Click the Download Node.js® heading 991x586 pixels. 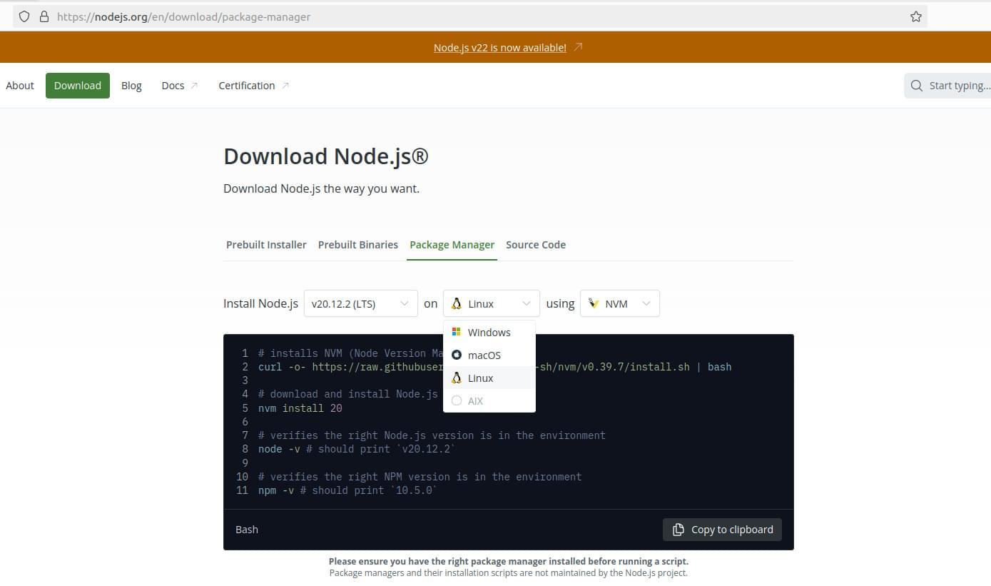pyautogui.click(x=326, y=156)
